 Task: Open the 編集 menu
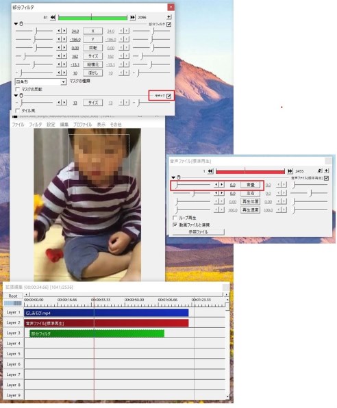pos(64,125)
